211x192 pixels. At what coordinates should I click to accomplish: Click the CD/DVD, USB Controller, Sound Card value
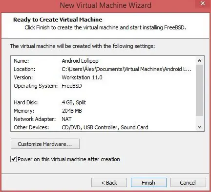(x=105, y=127)
